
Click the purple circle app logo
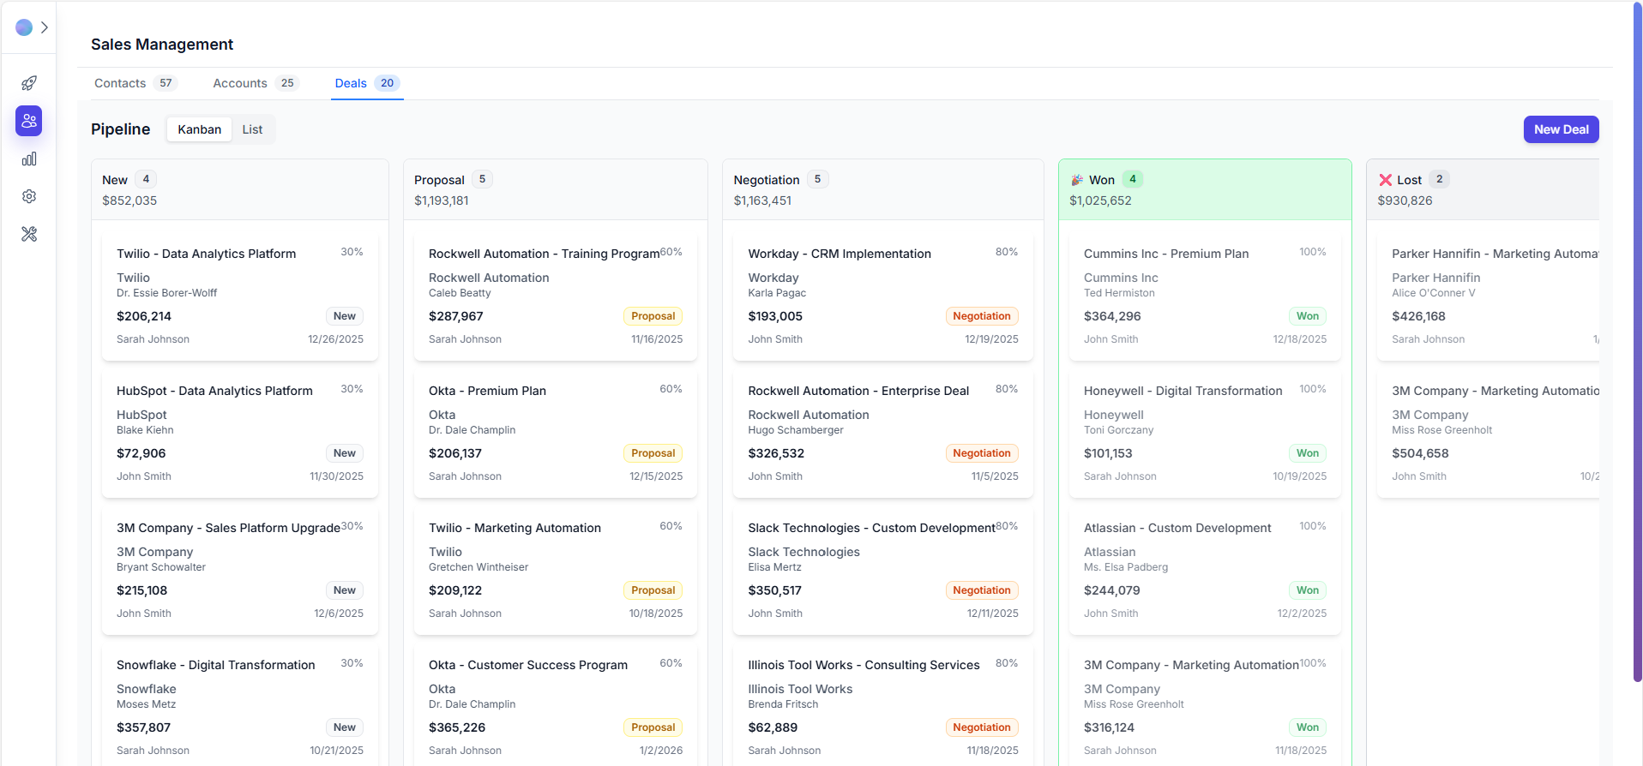pos(24,27)
